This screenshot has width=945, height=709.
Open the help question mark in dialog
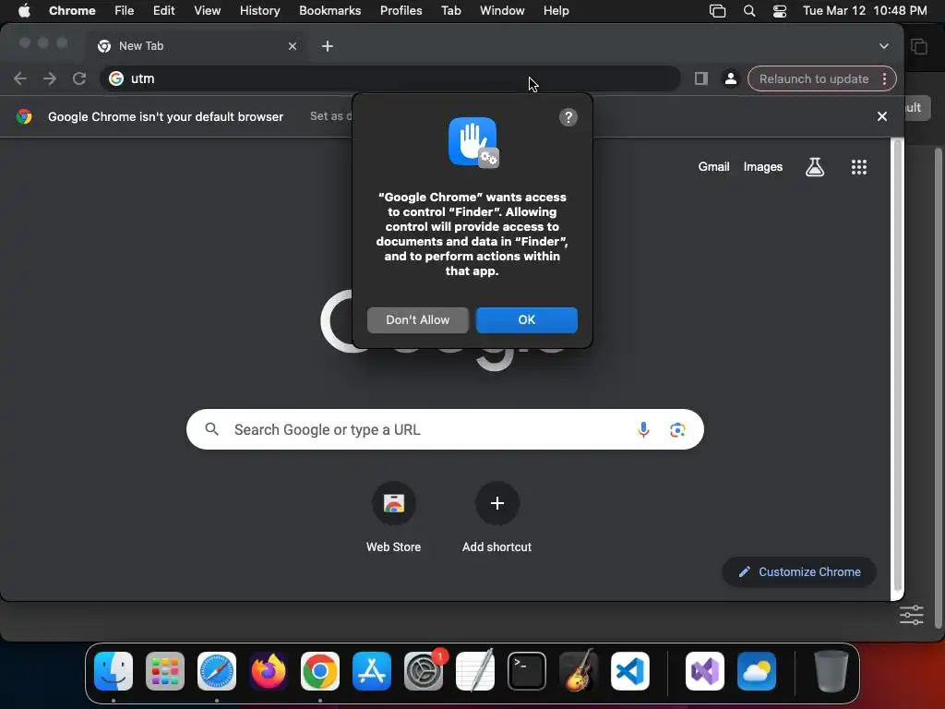point(568,117)
